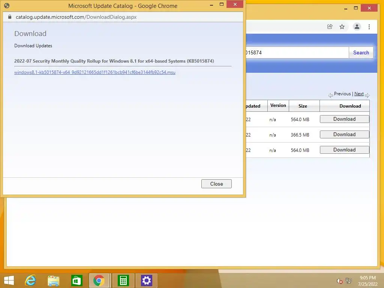This screenshot has width=384, height=288.
Task: Click the Close button in Download dialog
Action: [216, 184]
